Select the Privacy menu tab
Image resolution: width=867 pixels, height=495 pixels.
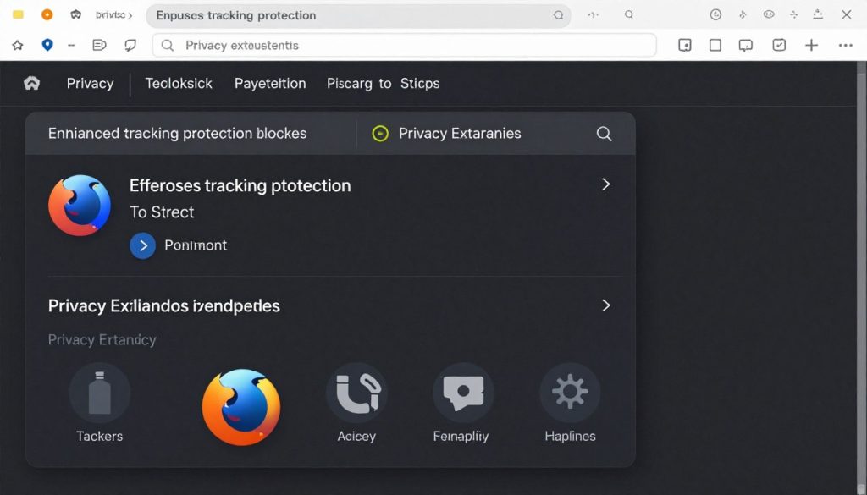coord(89,83)
